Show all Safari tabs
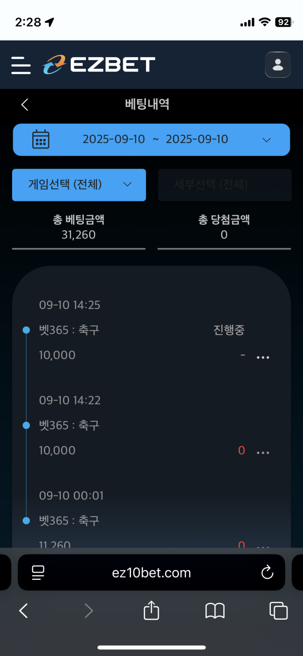Viewport: 303px width, 656px height. point(278,611)
